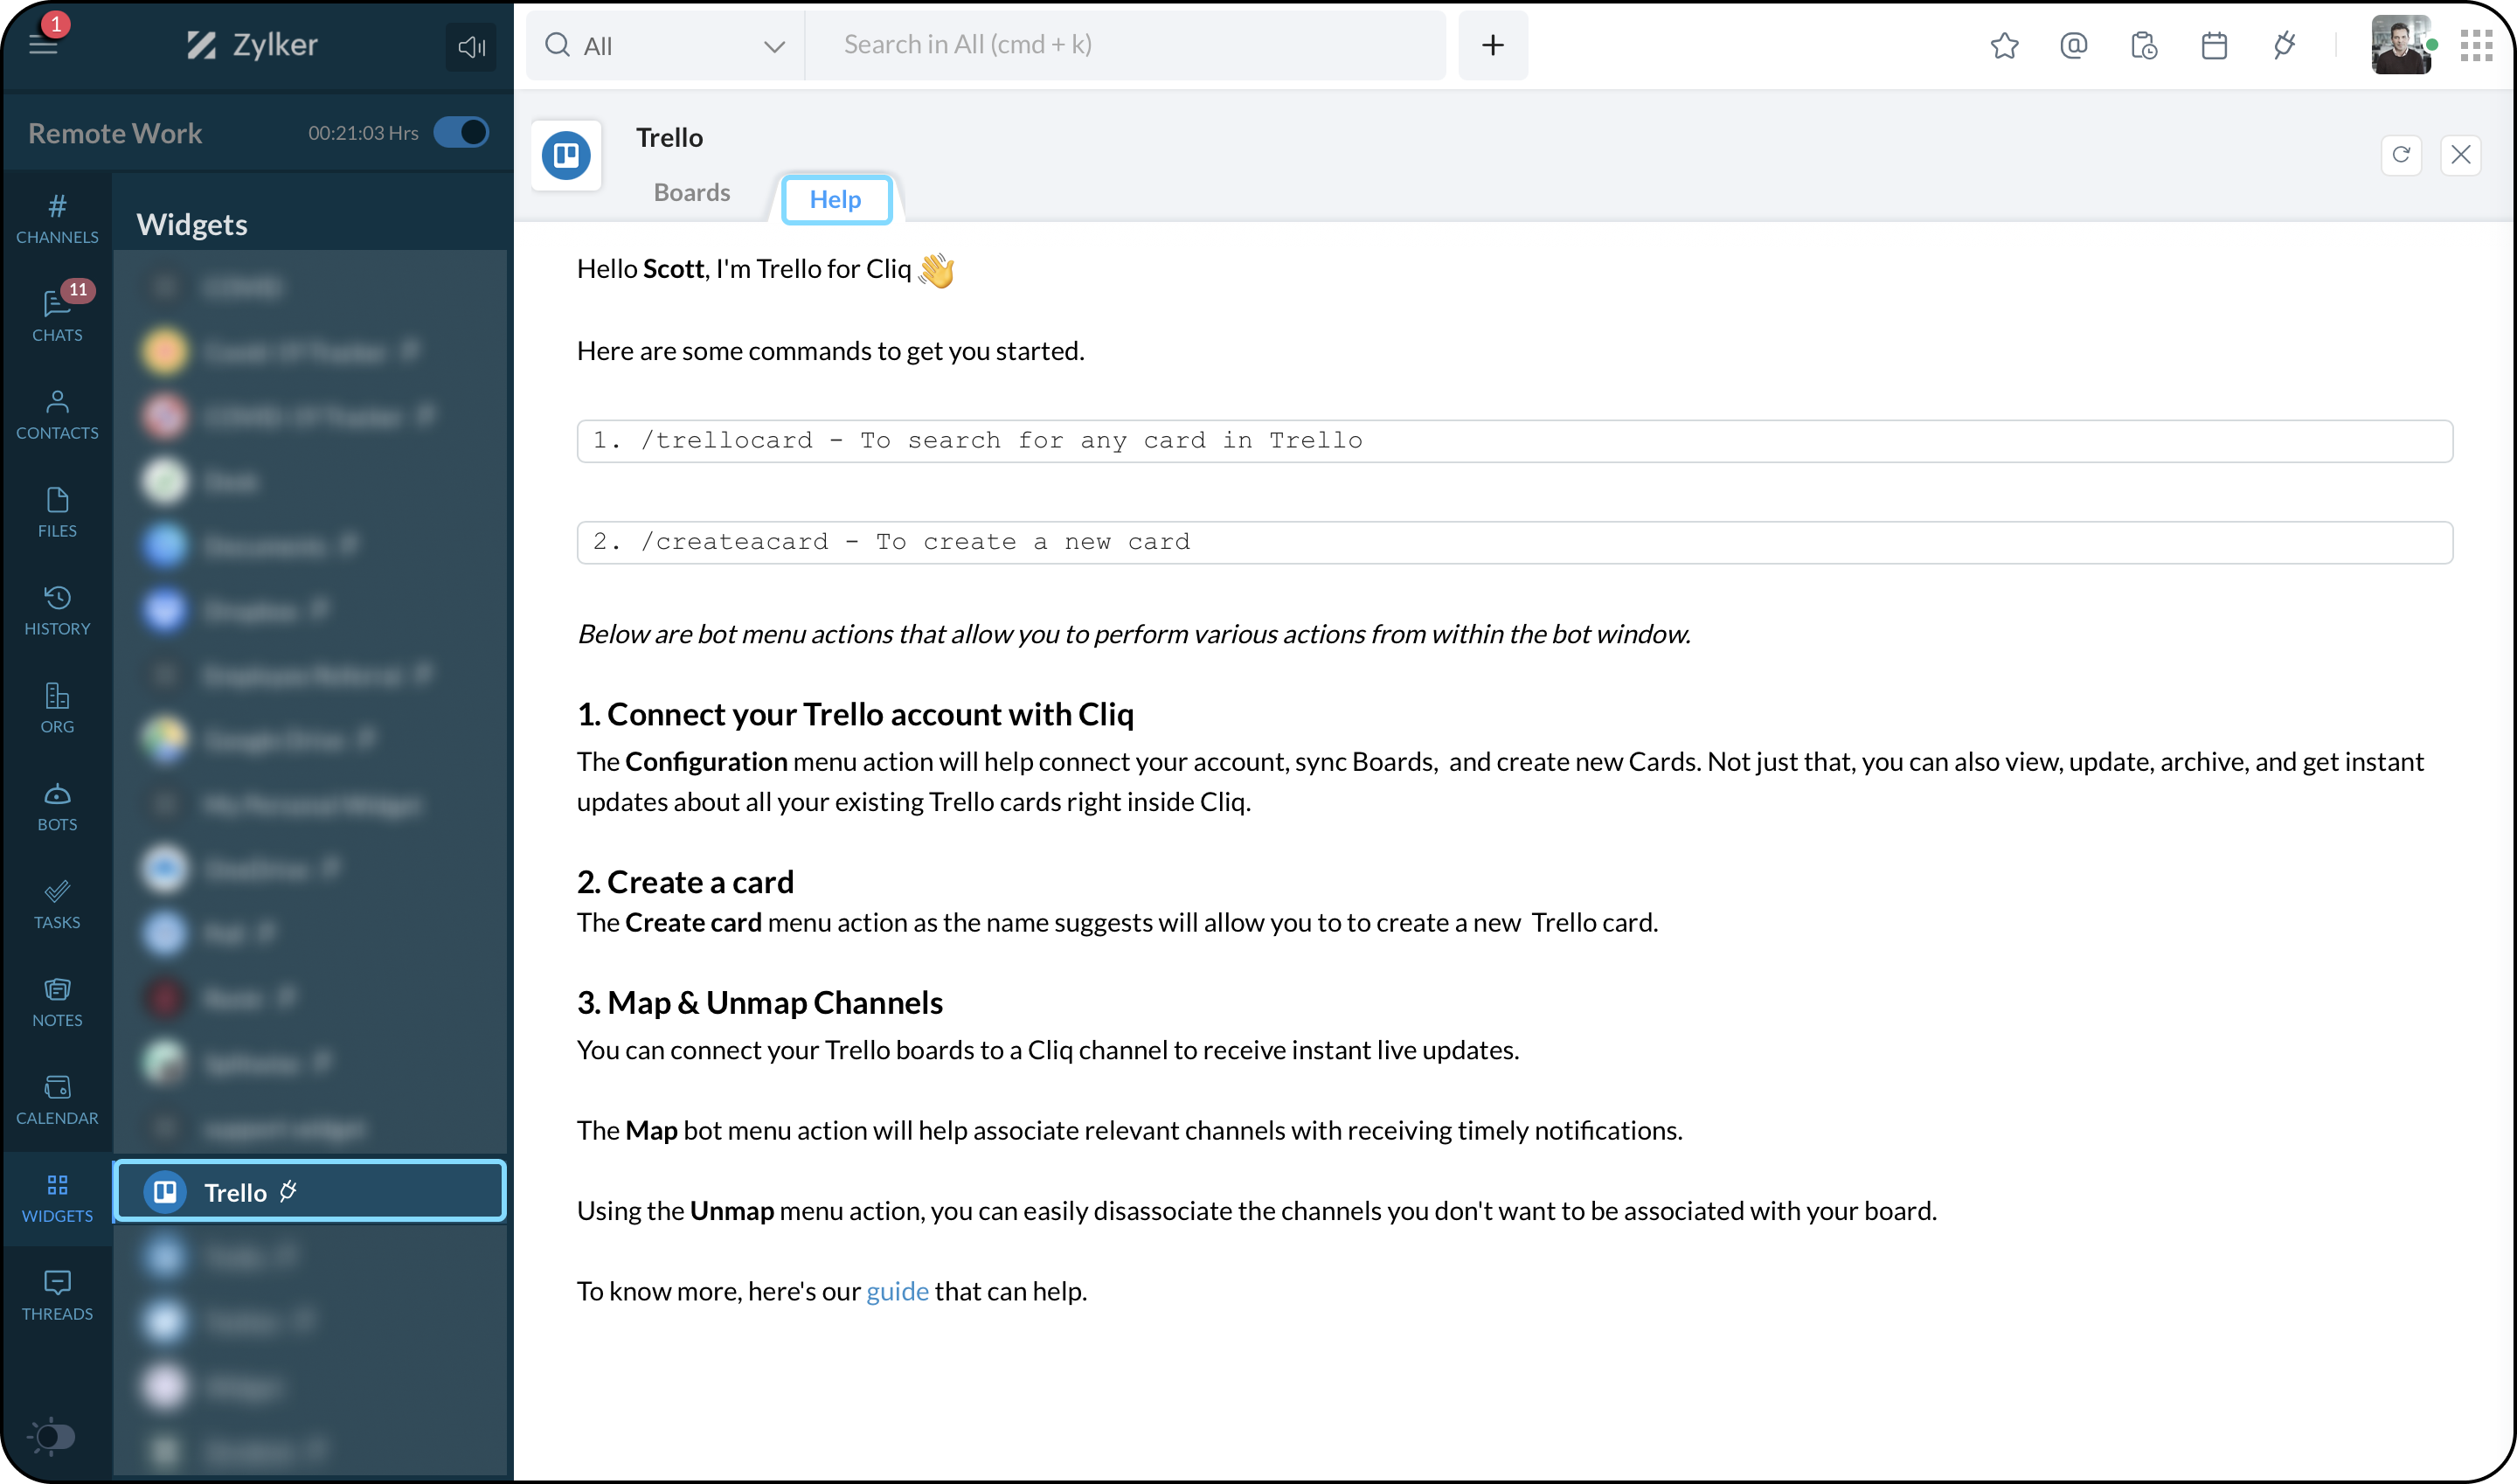The height and width of the screenshot is (1484, 2517).
Task: Select the Help tab
Action: (x=836, y=199)
